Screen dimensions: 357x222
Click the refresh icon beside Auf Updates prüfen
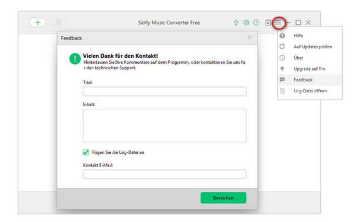282,47
